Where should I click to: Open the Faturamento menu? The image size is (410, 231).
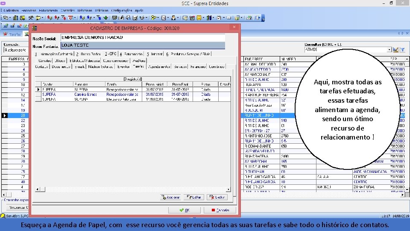coord(48,10)
